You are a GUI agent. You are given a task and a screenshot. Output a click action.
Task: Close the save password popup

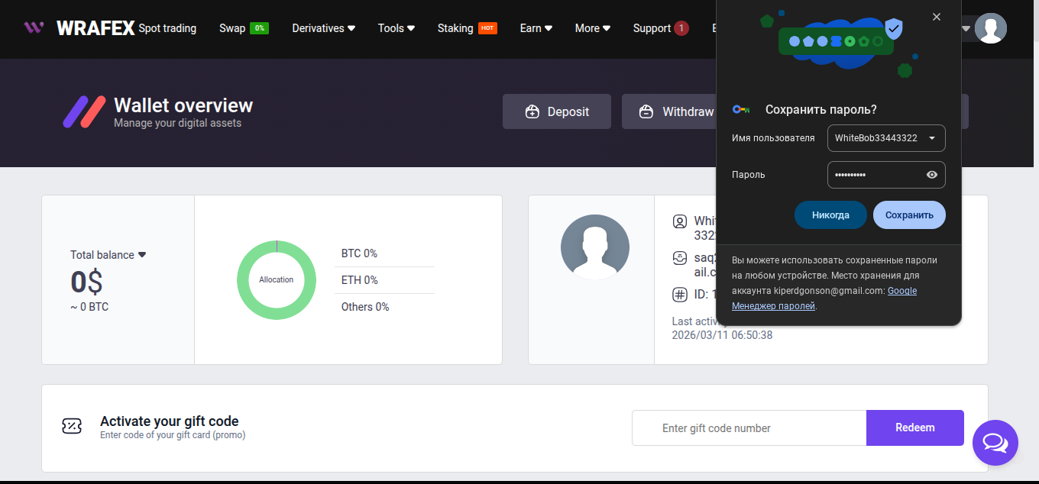pyautogui.click(x=937, y=17)
